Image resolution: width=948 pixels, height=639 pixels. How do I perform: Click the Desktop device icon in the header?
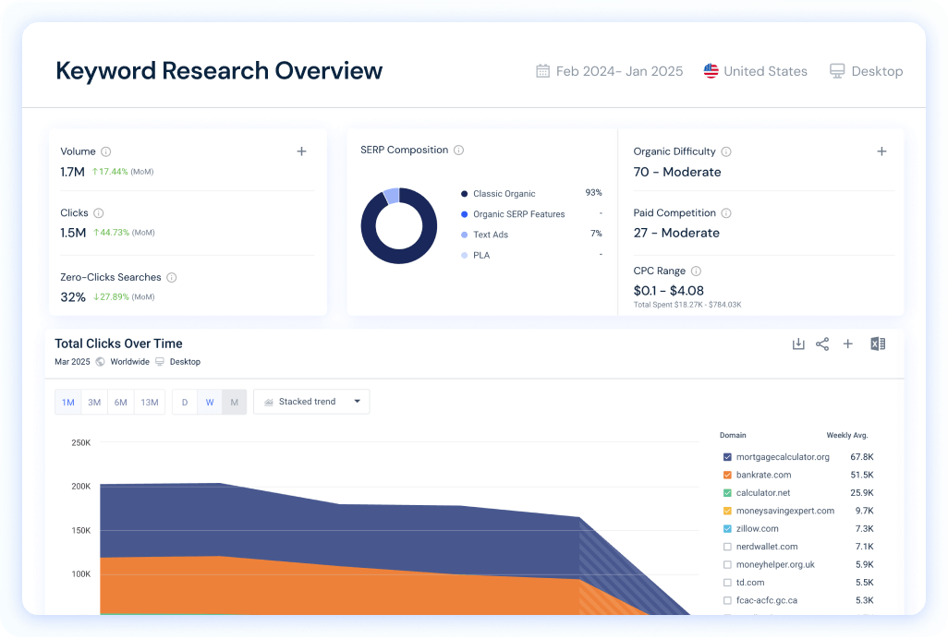(837, 70)
